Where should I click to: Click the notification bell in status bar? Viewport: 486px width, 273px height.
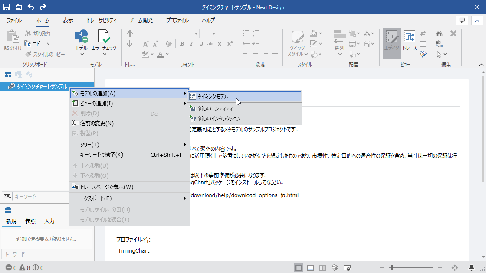click(x=471, y=267)
